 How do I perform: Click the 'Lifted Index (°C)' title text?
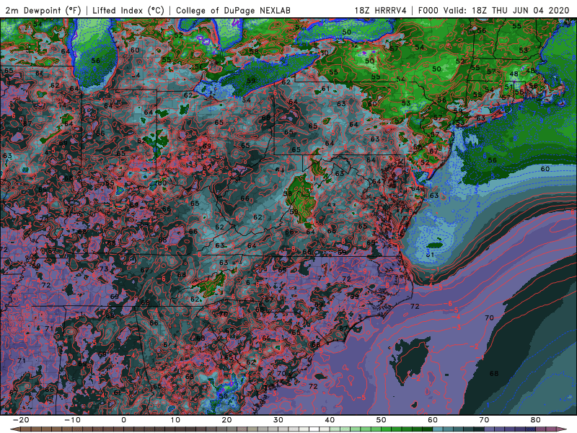coord(128,11)
